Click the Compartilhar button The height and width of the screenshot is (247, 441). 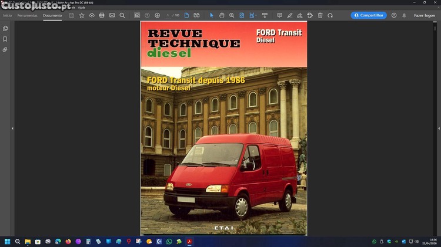click(x=369, y=15)
